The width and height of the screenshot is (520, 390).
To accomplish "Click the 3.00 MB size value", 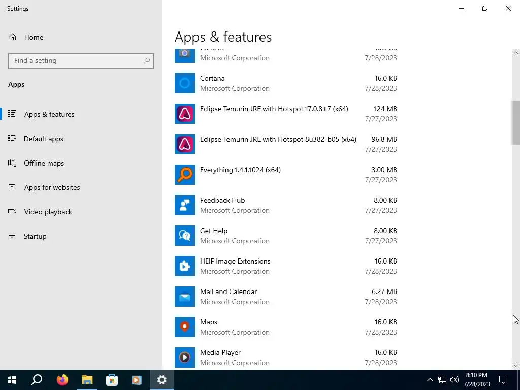I will (x=384, y=170).
